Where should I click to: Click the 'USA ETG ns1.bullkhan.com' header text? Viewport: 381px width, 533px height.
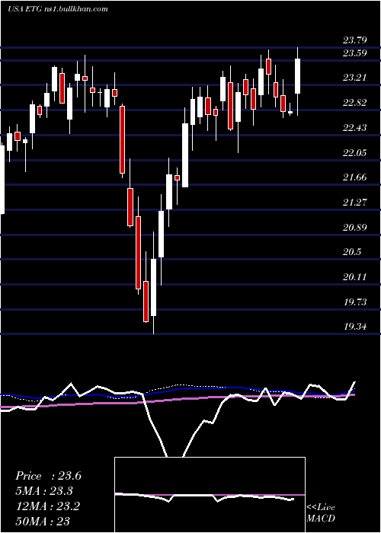(57, 8)
